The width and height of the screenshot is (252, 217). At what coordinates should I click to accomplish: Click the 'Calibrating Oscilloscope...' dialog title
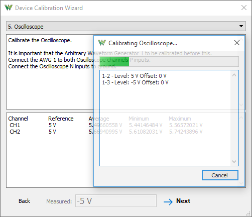click(143, 43)
